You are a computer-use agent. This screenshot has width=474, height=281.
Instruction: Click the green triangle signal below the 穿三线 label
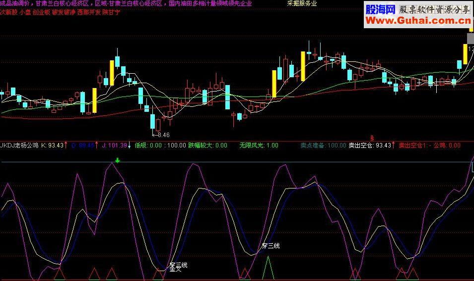[268, 268]
